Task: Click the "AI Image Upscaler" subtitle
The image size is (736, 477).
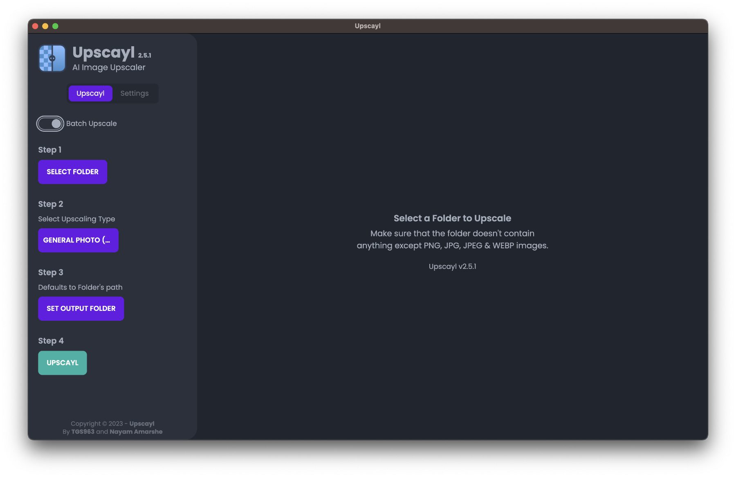Action: (x=109, y=67)
